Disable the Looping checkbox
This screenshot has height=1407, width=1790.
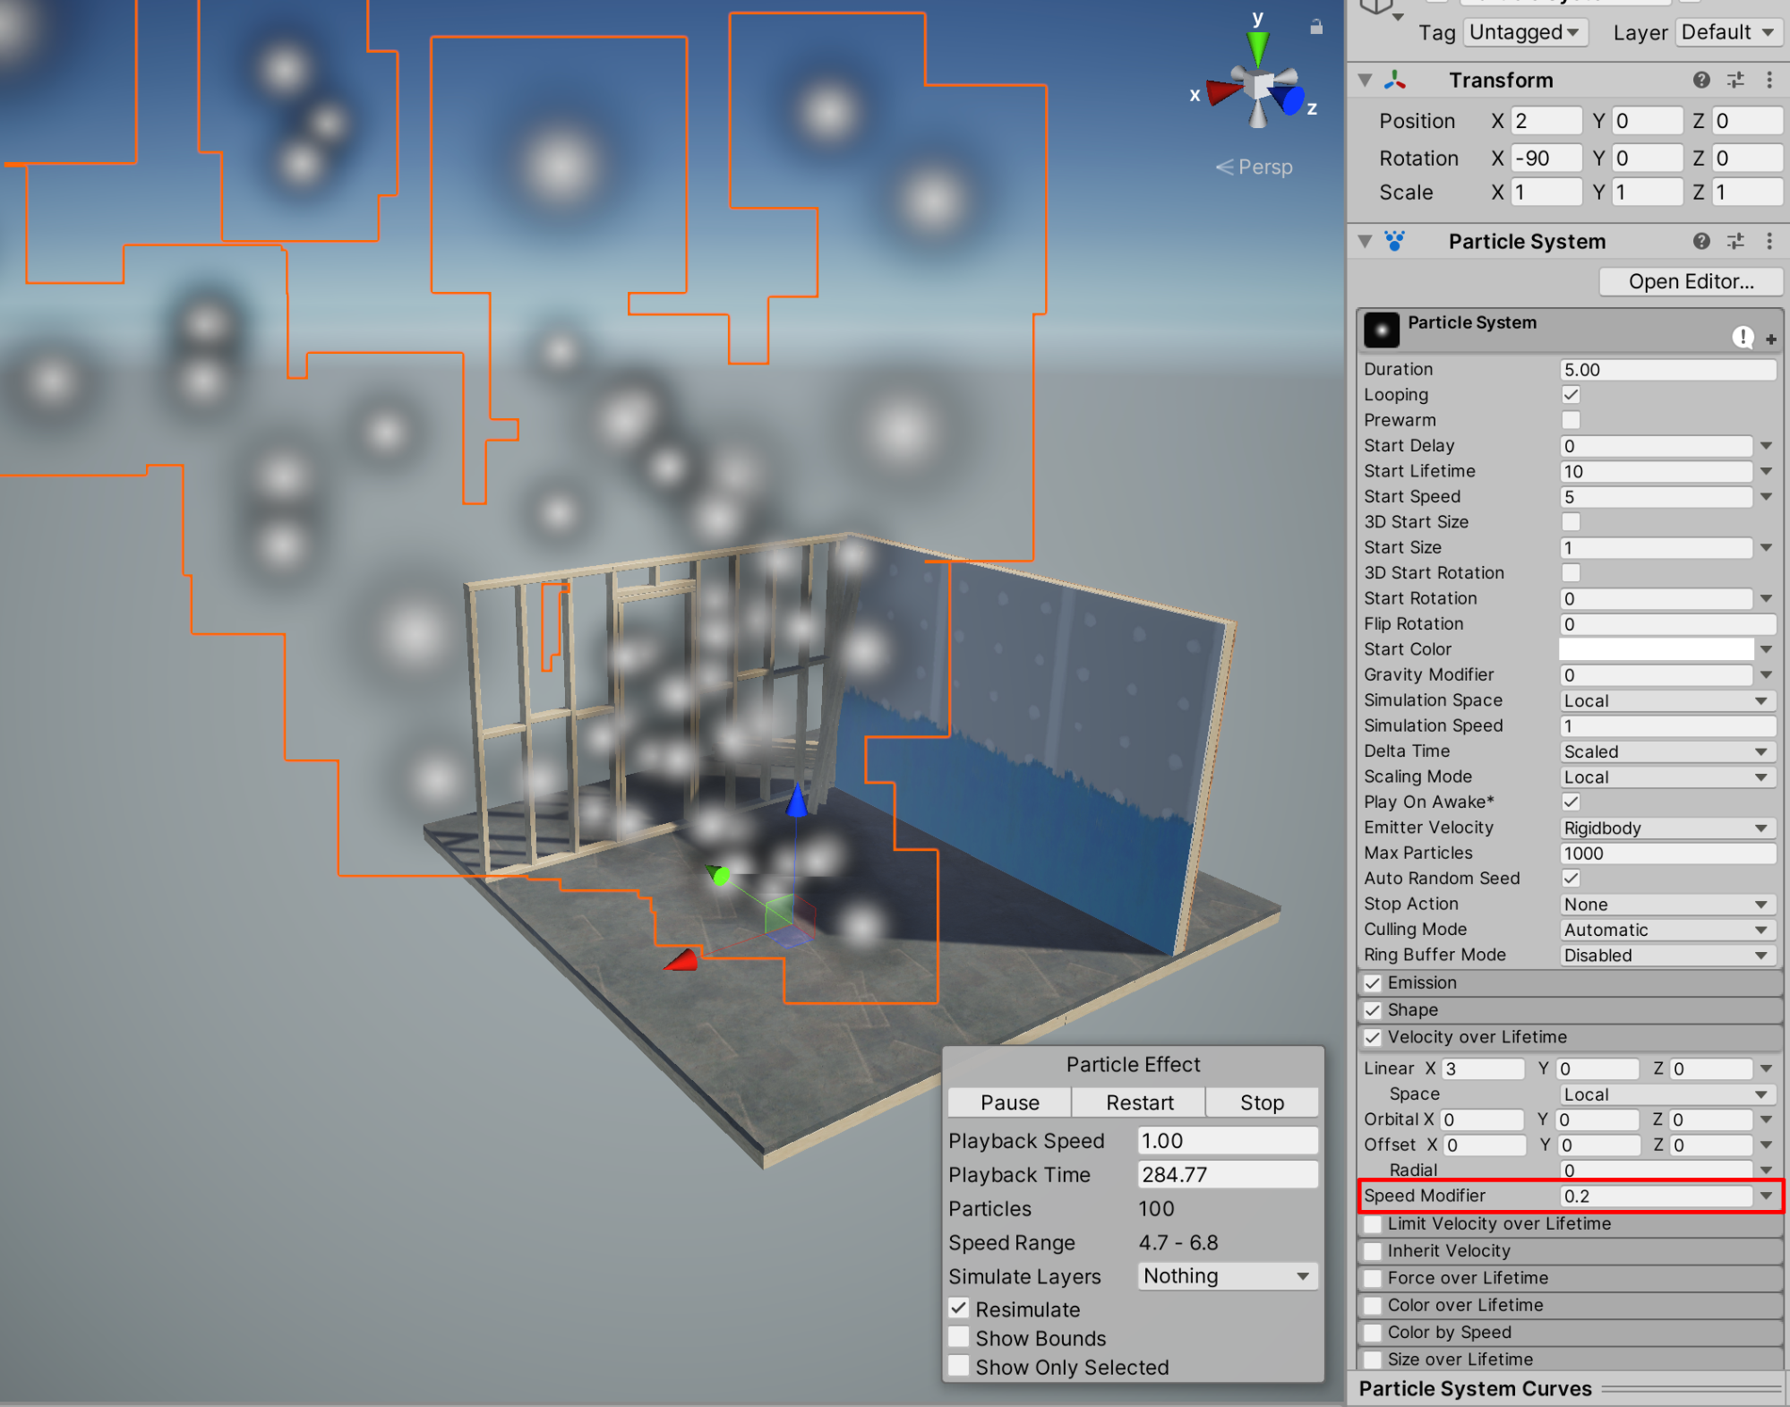pyautogui.click(x=1571, y=395)
